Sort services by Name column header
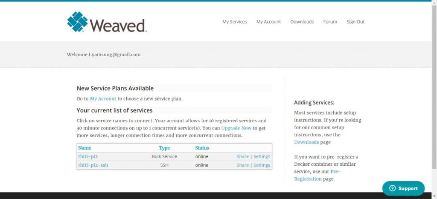437x199 pixels. 85,148
